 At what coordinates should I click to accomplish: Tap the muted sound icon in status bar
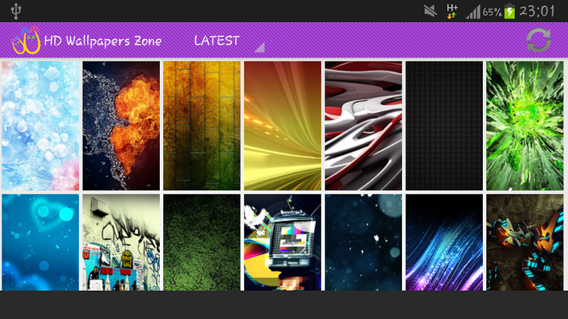point(430,11)
